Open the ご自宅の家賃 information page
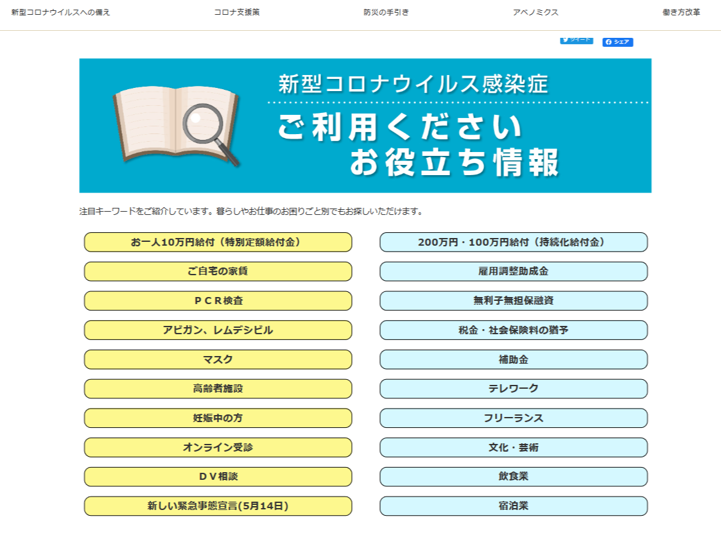 [x=218, y=271]
